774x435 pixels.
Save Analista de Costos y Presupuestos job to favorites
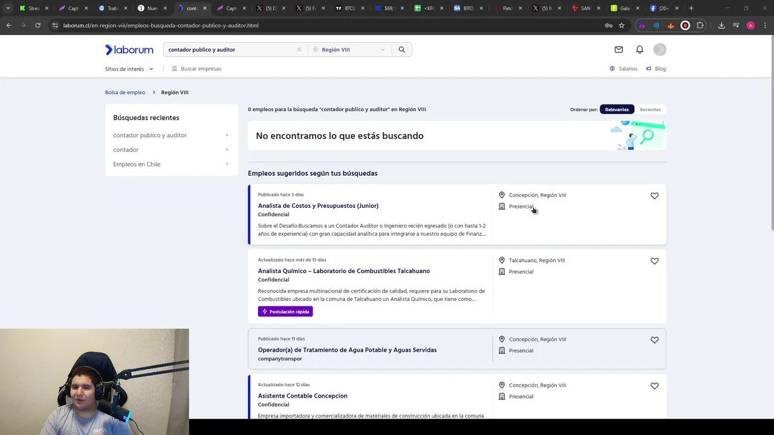tap(654, 196)
